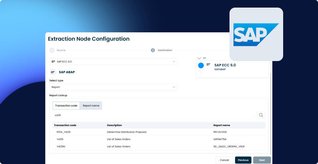This screenshot has width=318, height=164.
Task: Click the dialog's vertical scrollbar
Action: [x=271, y=113]
